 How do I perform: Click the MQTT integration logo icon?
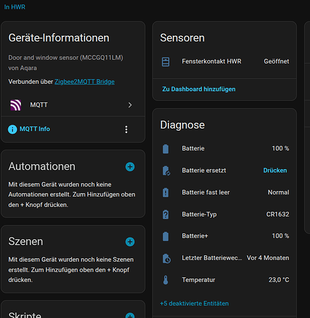tap(16, 105)
